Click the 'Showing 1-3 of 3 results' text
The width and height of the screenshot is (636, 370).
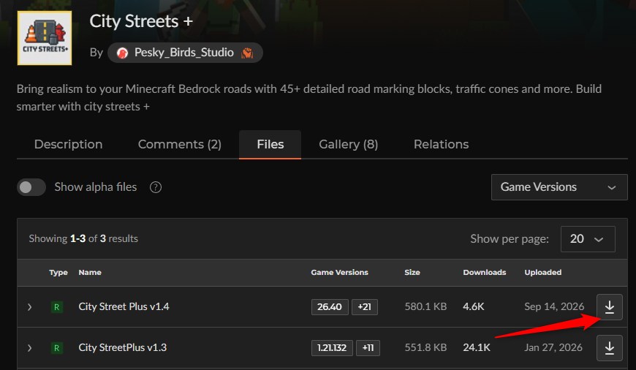pyautogui.click(x=83, y=238)
